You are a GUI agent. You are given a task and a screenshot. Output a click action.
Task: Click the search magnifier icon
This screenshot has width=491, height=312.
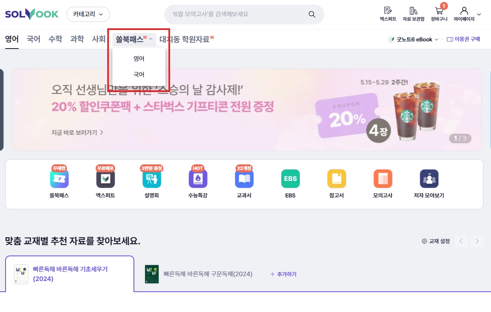312,14
